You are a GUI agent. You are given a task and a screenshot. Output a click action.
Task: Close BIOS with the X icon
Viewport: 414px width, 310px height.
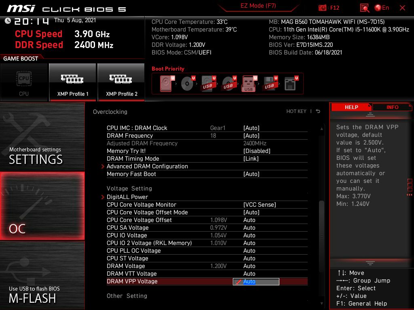click(x=402, y=8)
